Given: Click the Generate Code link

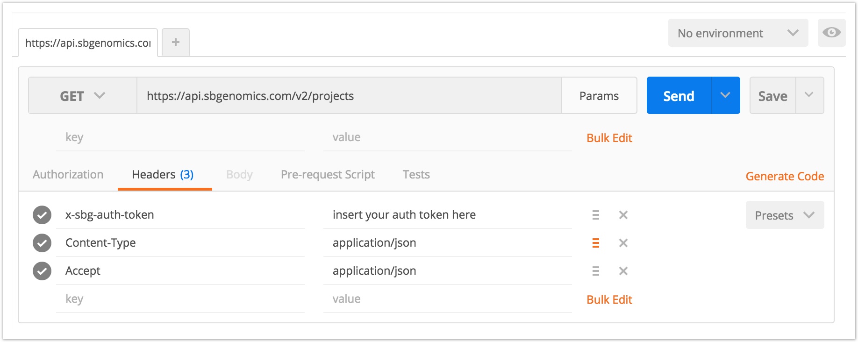Looking at the screenshot, I should (x=785, y=177).
